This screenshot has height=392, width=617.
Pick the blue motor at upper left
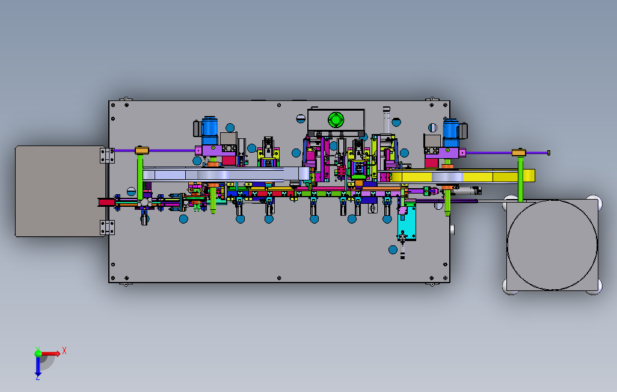coord(210,130)
